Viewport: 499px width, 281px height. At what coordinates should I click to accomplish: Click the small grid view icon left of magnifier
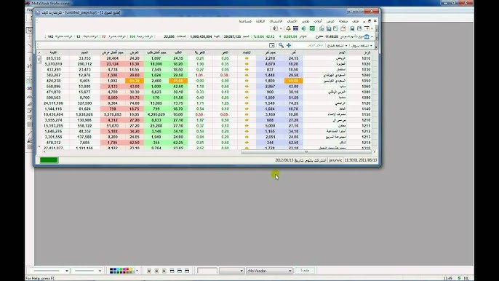point(272,45)
